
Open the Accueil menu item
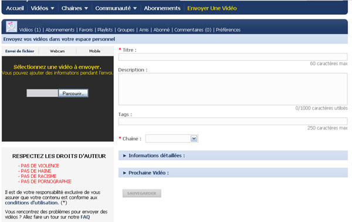(x=15, y=8)
